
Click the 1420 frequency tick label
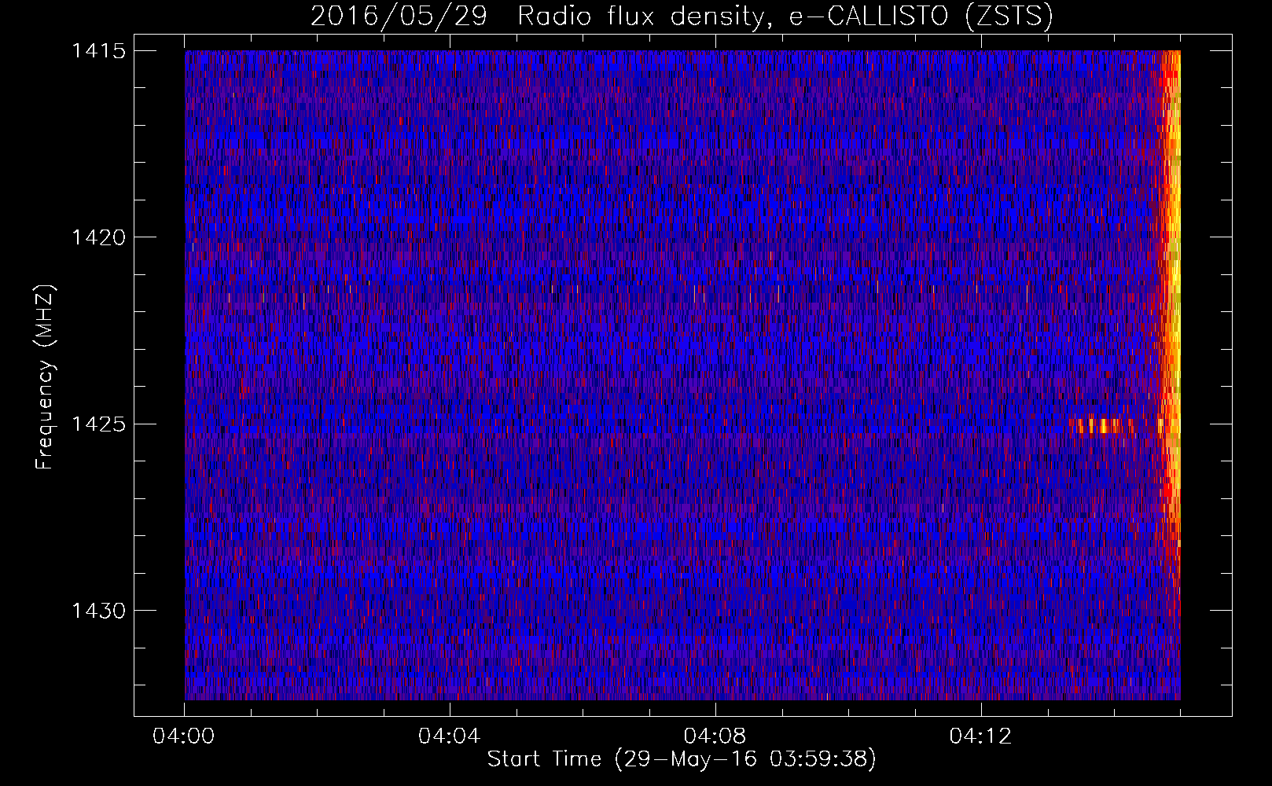pyautogui.click(x=99, y=237)
